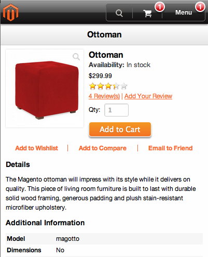Zoom product image with magnifier icon

(x=76, y=57)
